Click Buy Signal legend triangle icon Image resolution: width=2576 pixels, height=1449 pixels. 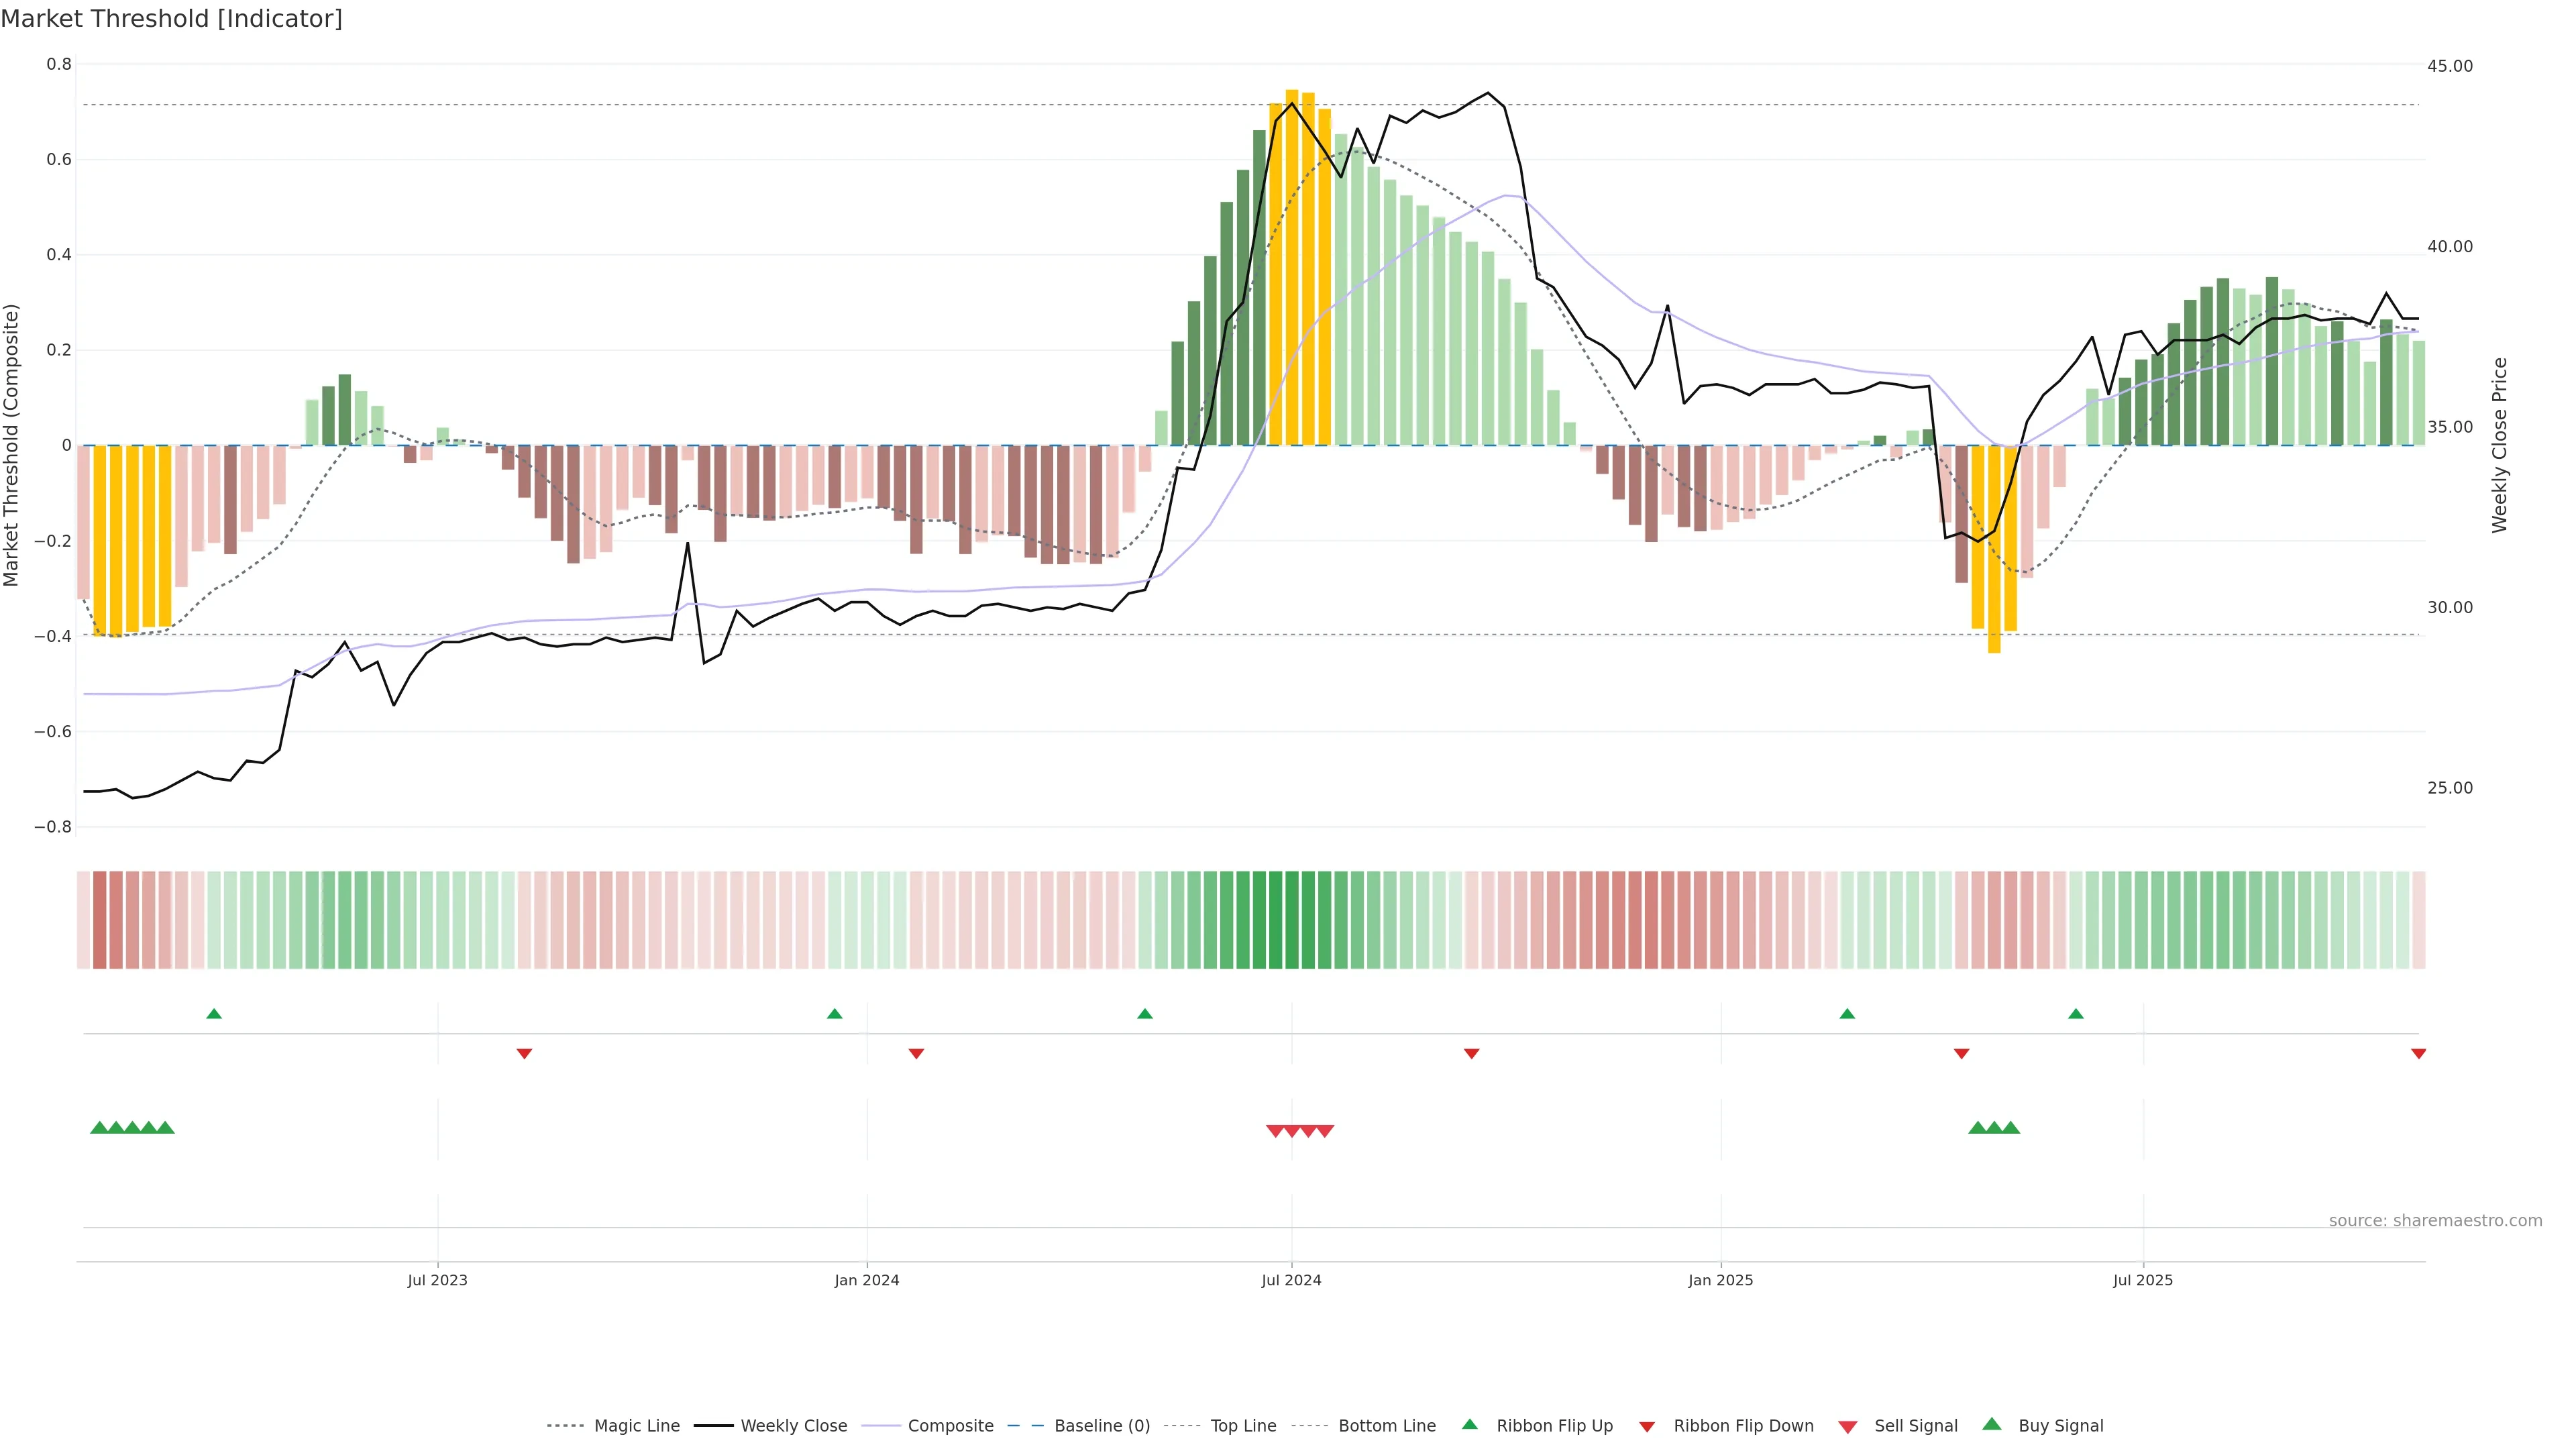(x=1992, y=1424)
